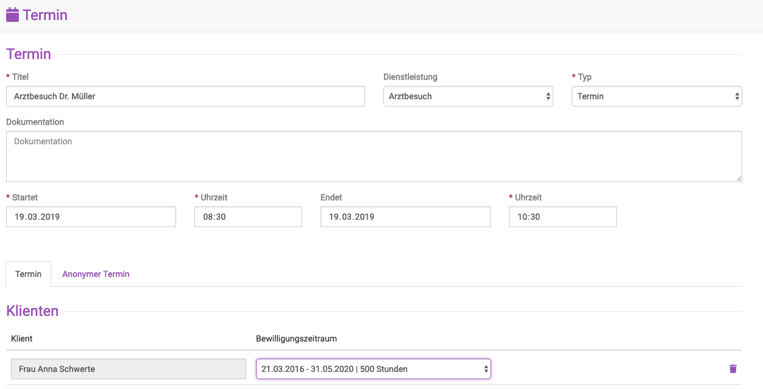Click the Klient column header

pyautogui.click(x=22, y=338)
